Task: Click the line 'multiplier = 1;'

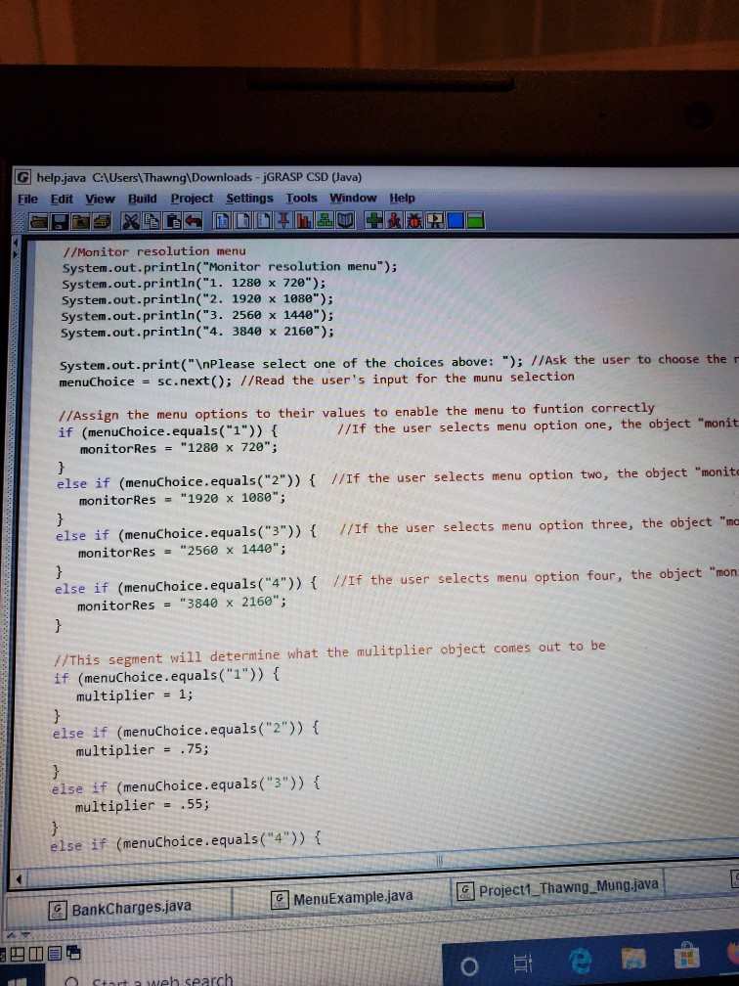Action: click(135, 695)
